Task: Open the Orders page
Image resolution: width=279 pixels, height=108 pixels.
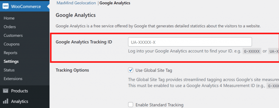Action: (10, 27)
